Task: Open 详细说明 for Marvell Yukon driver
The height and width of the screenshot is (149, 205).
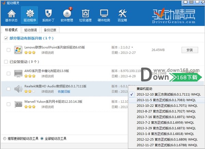Action: 47,107
